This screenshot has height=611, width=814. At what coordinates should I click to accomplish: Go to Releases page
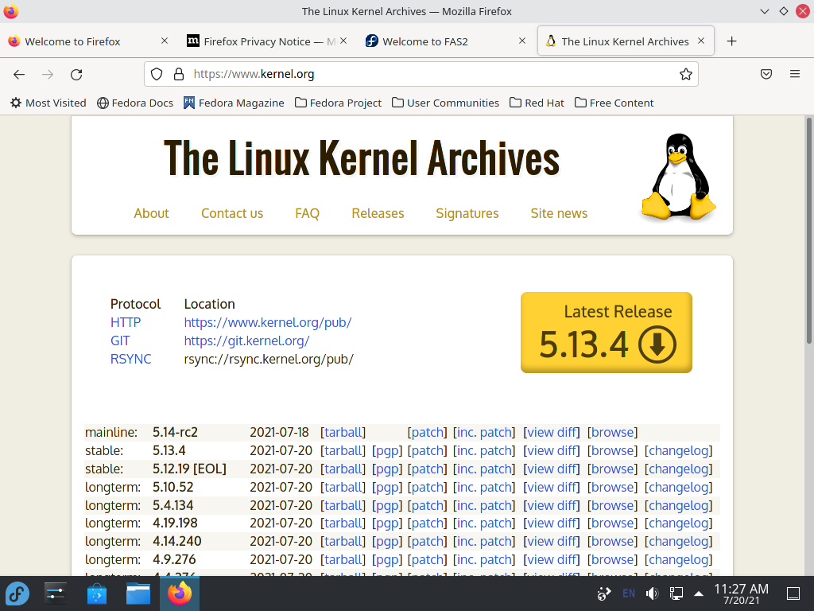pos(378,213)
